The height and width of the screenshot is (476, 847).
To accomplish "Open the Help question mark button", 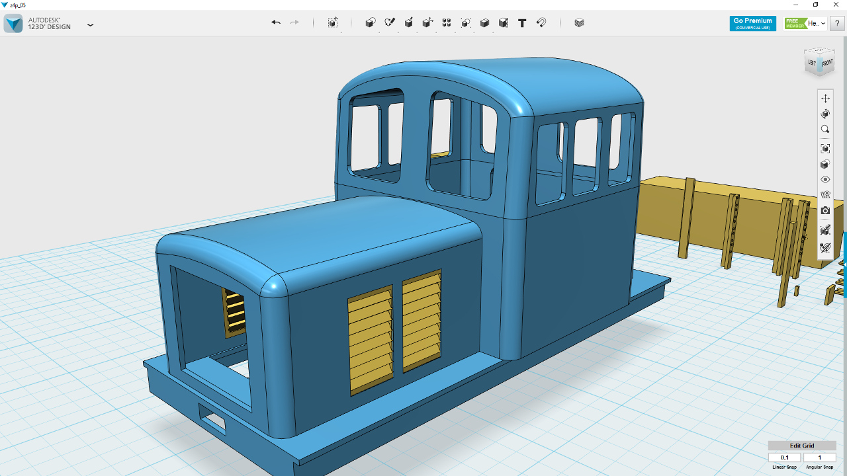I will coord(838,23).
